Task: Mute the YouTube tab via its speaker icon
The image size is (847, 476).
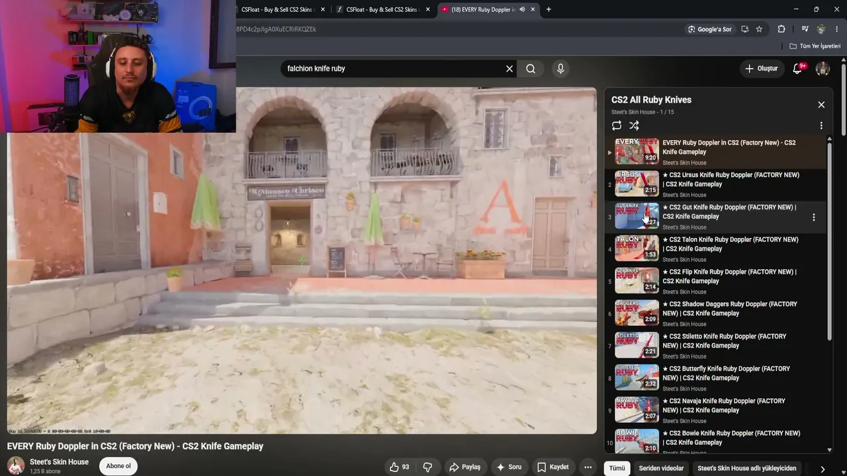Action: (x=522, y=10)
